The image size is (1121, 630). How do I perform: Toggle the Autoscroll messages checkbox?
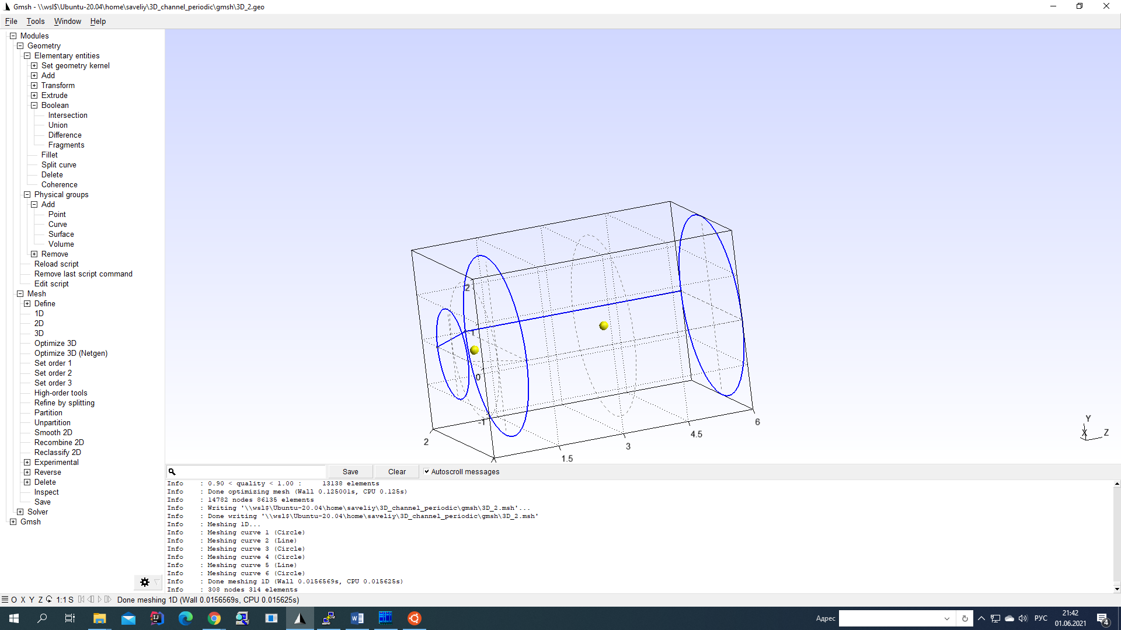tap(427, 471)
